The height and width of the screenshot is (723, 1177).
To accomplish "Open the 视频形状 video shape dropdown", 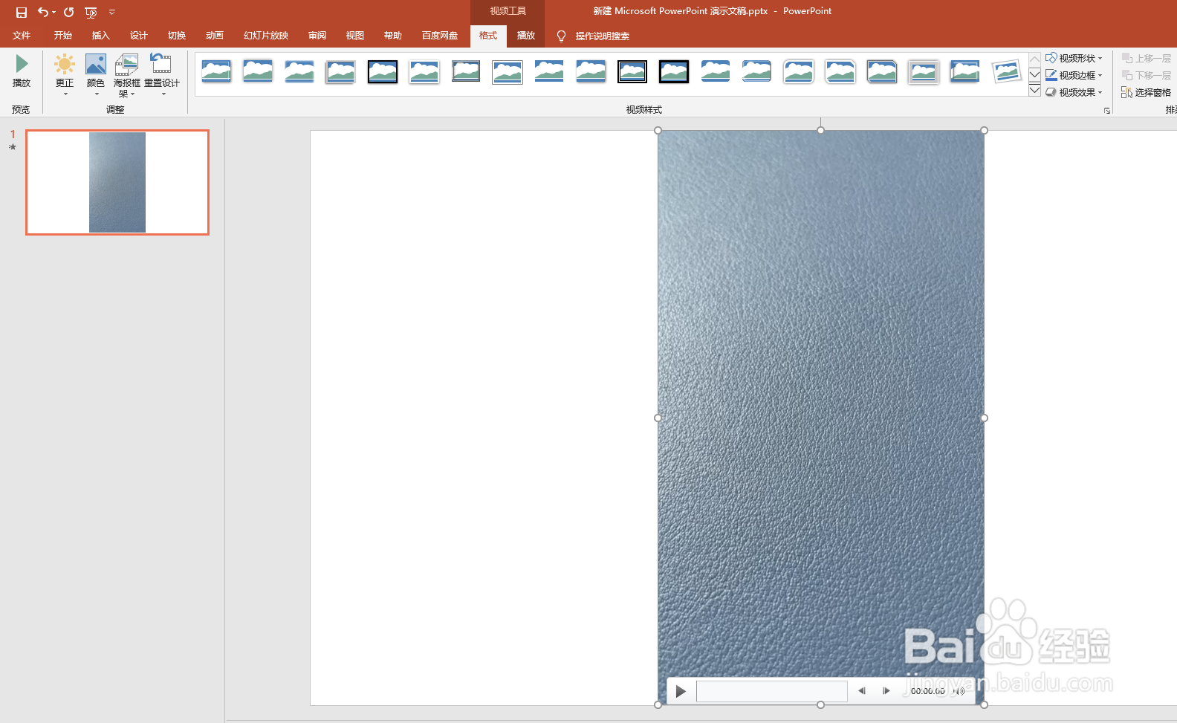I will [1074, 58].
